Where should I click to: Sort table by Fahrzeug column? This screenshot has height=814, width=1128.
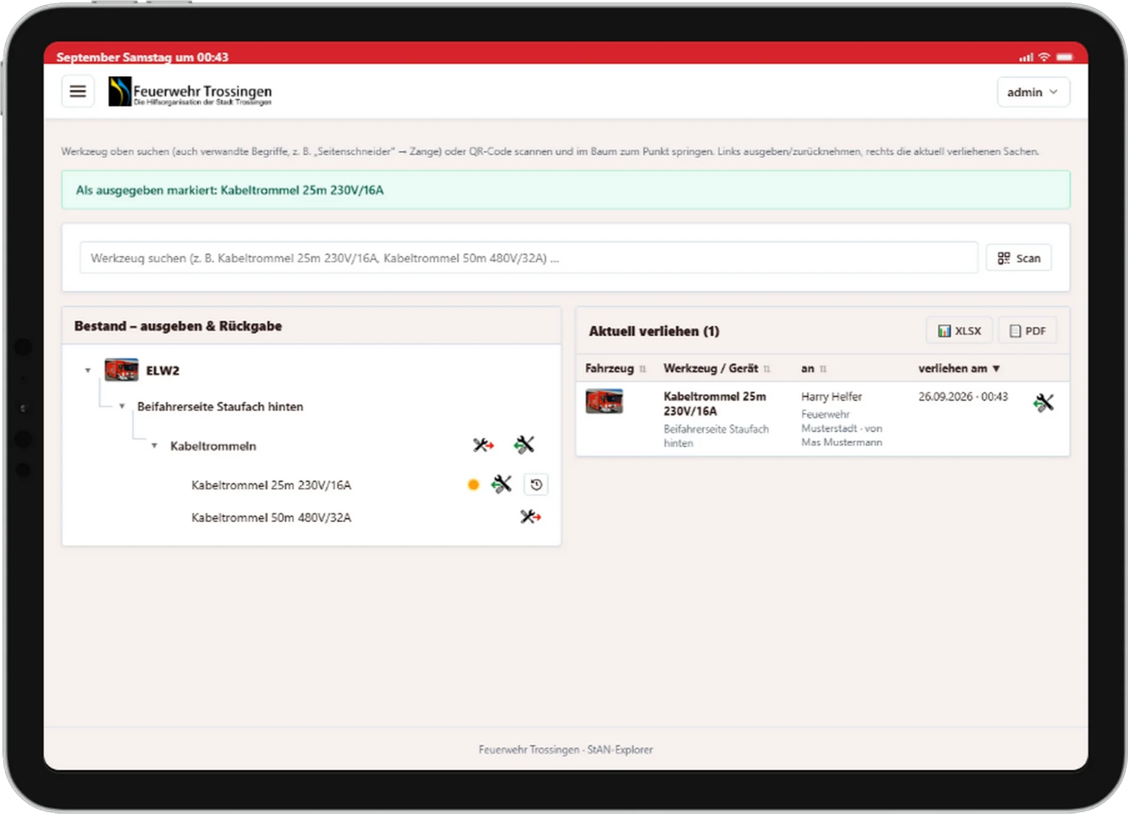tap(615, 369)
